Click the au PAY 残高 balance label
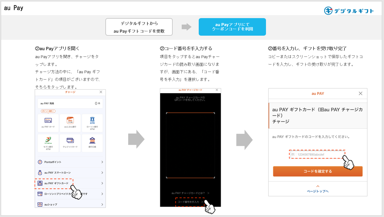This screenshot has width=384, height=217. 47,103
